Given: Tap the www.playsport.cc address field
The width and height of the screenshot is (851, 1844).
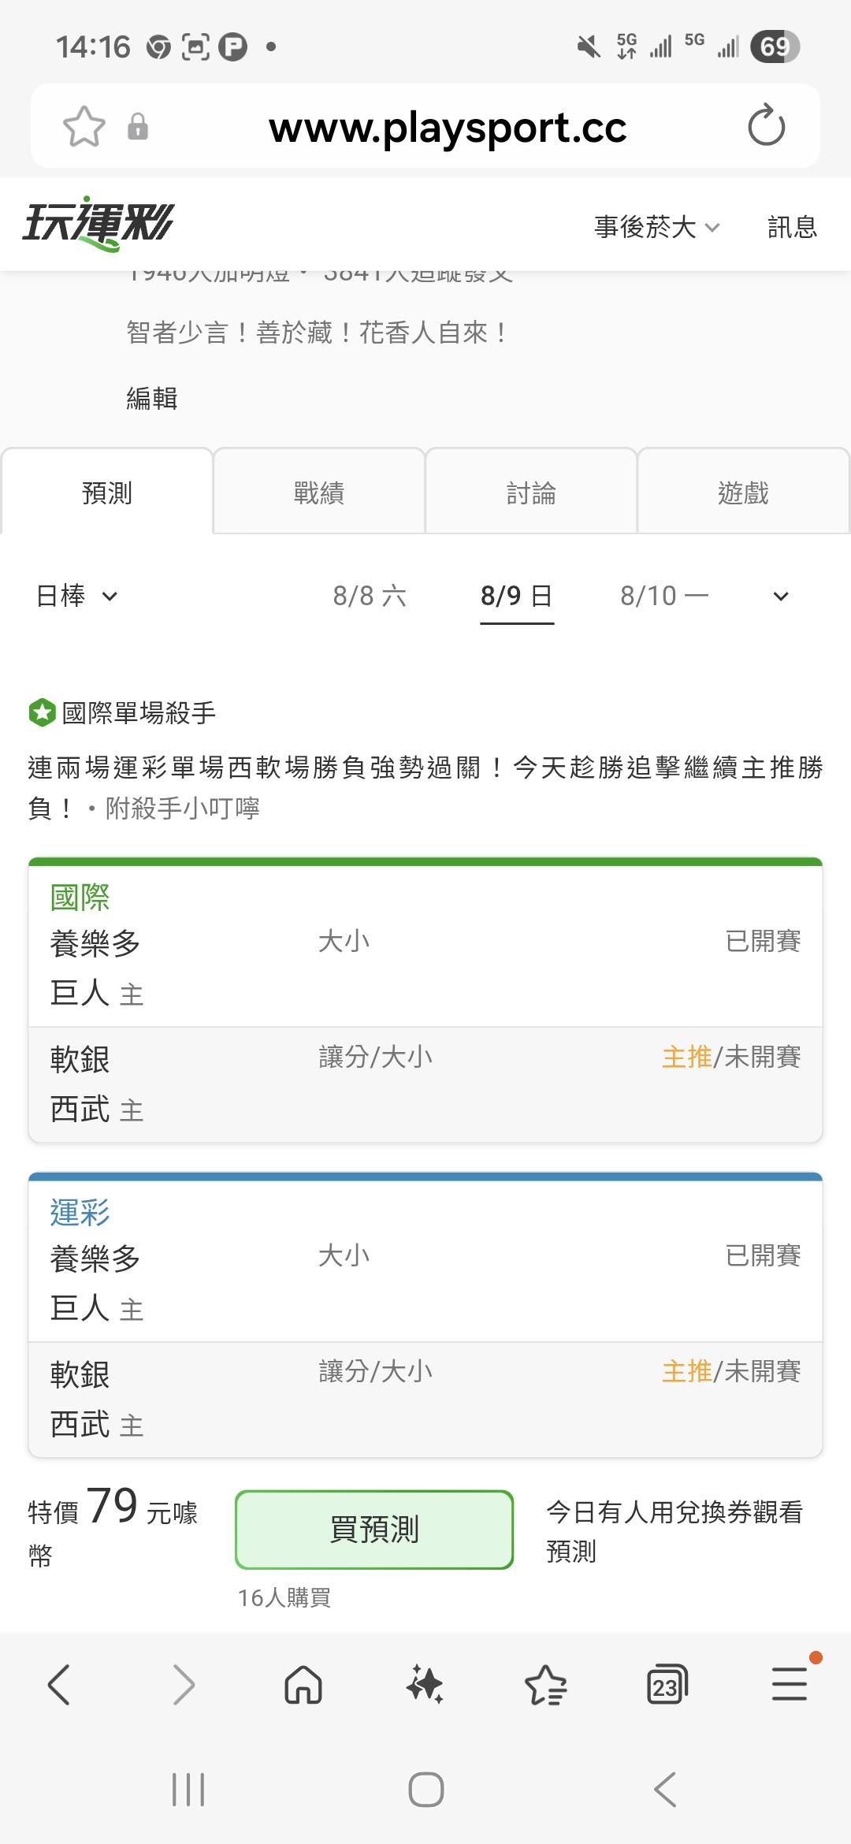Looking at the screenshot, I should coord(448,127).
